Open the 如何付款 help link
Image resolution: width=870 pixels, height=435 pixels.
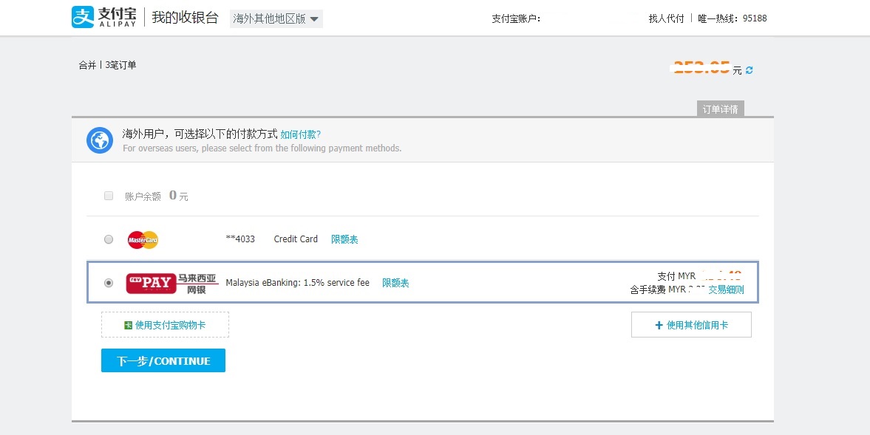[x=300, y=134]
